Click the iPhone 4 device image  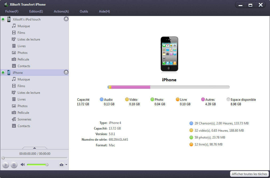click(x=169, y=54)
